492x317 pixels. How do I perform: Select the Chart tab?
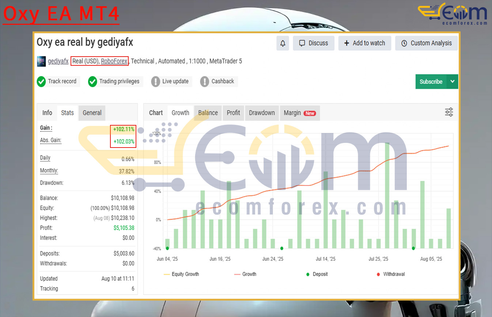156,113
